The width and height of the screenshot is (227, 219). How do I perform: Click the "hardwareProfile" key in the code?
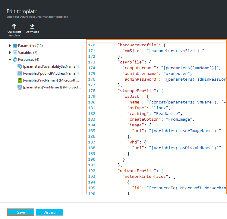pos(138,45)
